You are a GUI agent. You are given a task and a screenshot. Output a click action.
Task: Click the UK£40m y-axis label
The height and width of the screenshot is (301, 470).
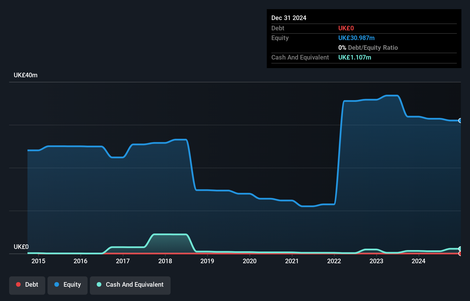[25, 75]
